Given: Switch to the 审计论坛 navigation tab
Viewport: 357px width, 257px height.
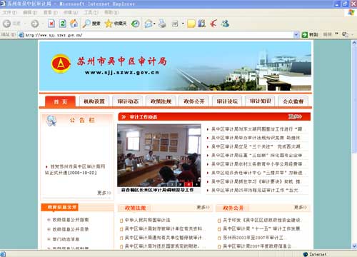Looking at the screenshot, I should 227,101.
